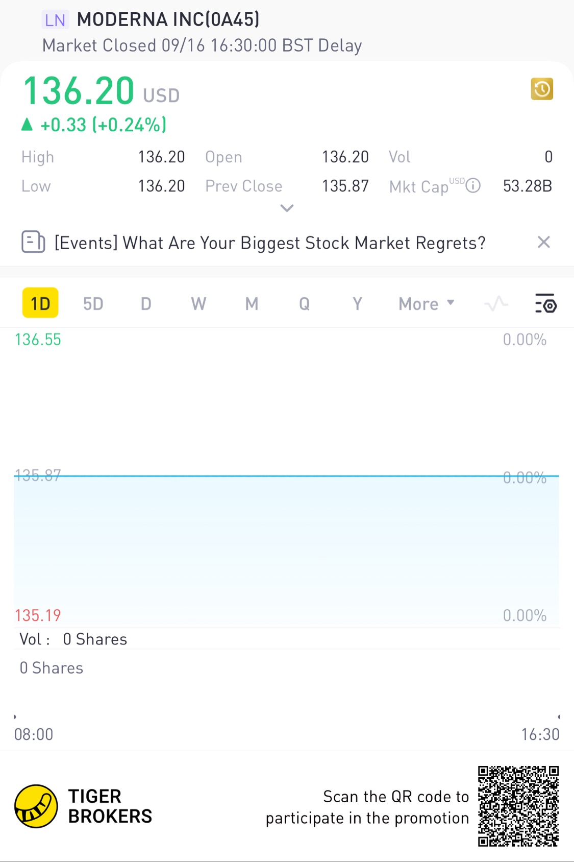Switch to the 5D chart tab
This screenshot has width=574, height=862.
(x=93, y=304)
